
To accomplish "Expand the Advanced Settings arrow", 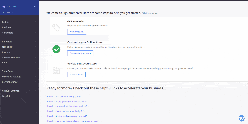I will pyautogui.click(x=35, y=76).
